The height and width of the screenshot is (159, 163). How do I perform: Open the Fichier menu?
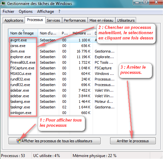click(8, 11)
